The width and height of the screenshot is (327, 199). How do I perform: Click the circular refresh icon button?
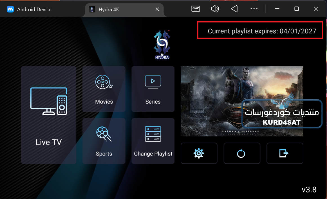(242, 153)
